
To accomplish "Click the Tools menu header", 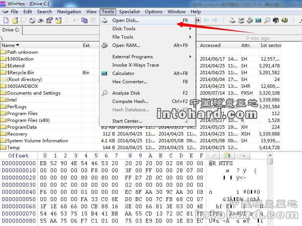I will (x=108, y=12).
